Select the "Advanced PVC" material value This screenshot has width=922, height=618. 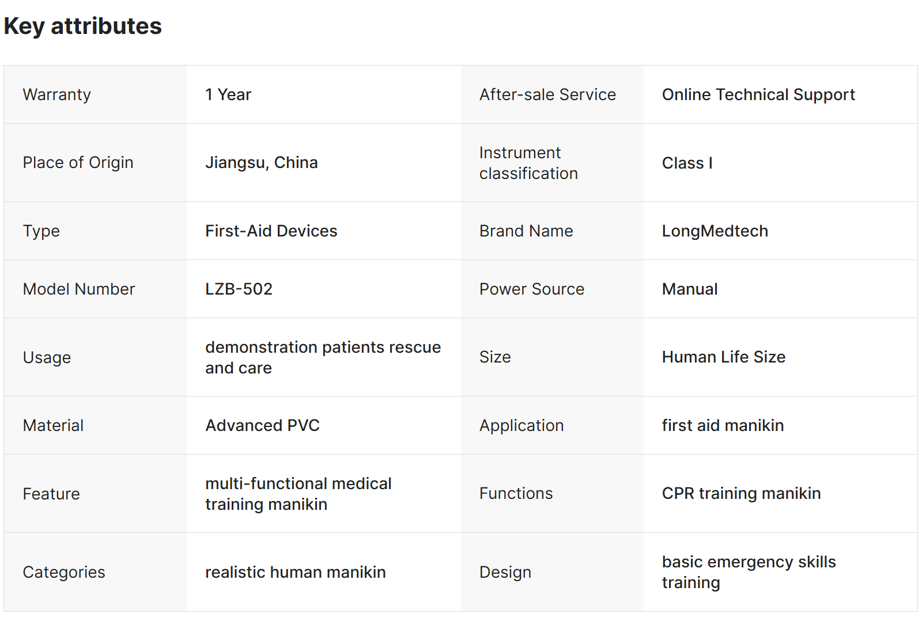click(x=262, y=425)
